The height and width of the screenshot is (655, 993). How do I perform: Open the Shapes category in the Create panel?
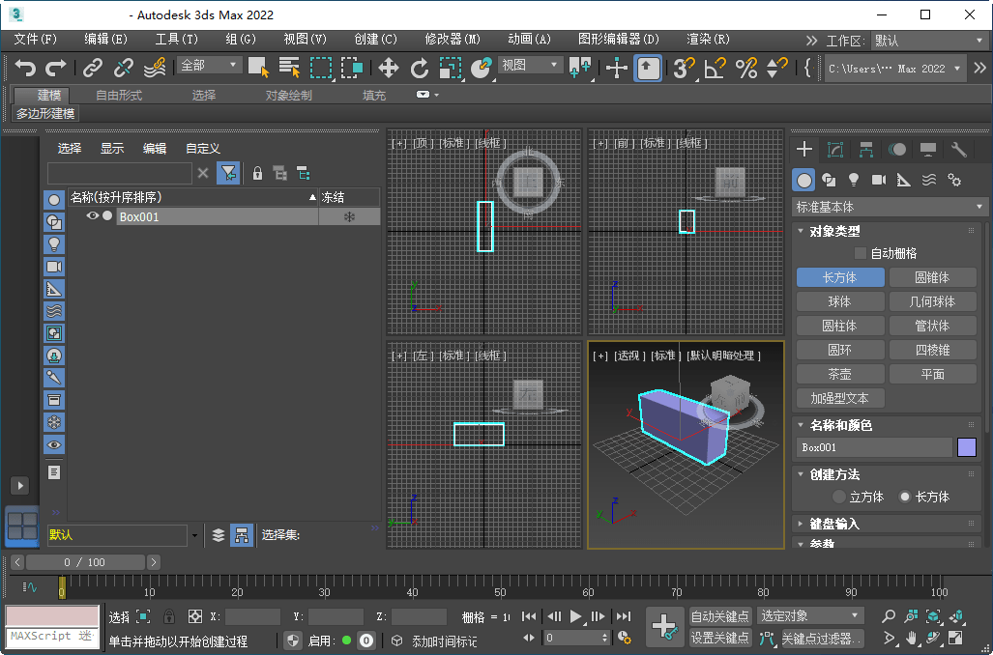[x=828, y=180]
